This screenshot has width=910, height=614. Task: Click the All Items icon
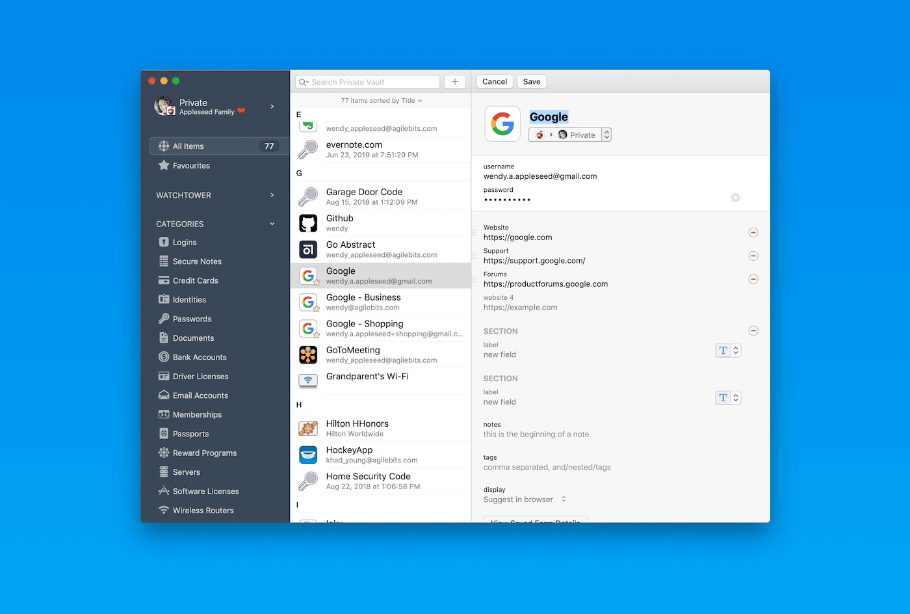(x=164, y=146)
